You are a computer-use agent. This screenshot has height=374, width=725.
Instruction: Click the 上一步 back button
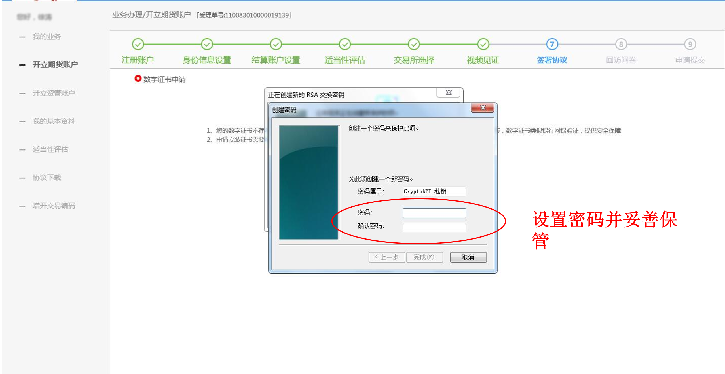click(x=386, y=257)
